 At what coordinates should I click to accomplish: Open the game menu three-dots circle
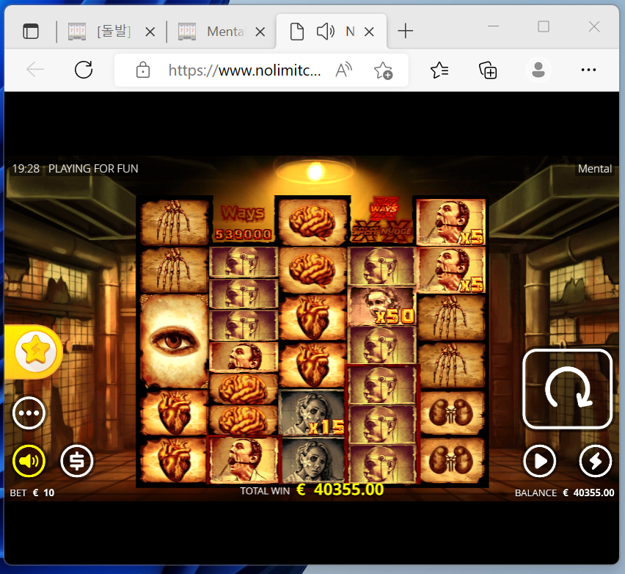(x=29, y=413)
